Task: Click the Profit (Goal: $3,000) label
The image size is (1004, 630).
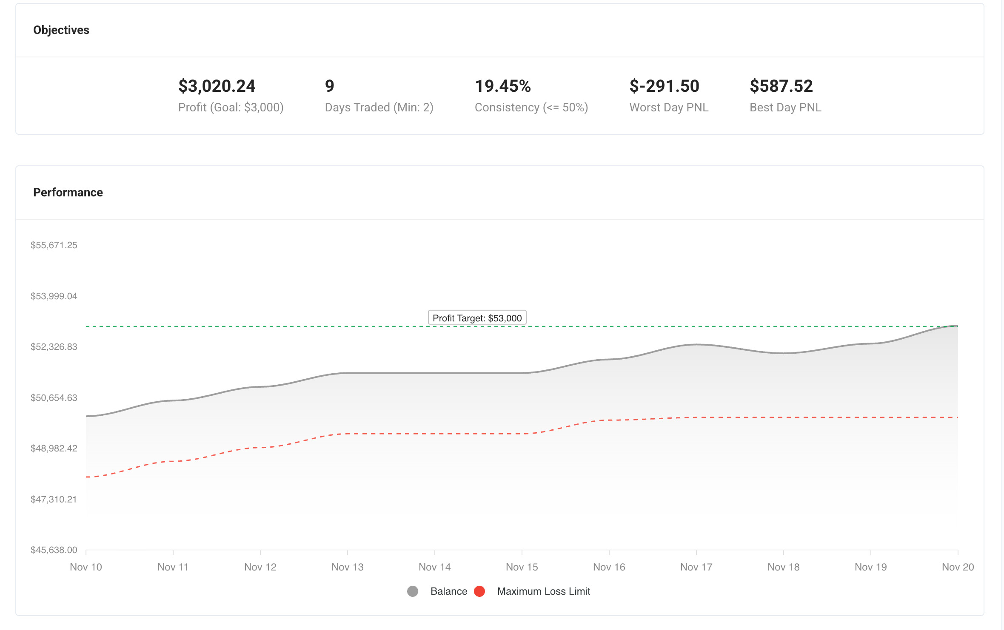Action: click(231, 107)
